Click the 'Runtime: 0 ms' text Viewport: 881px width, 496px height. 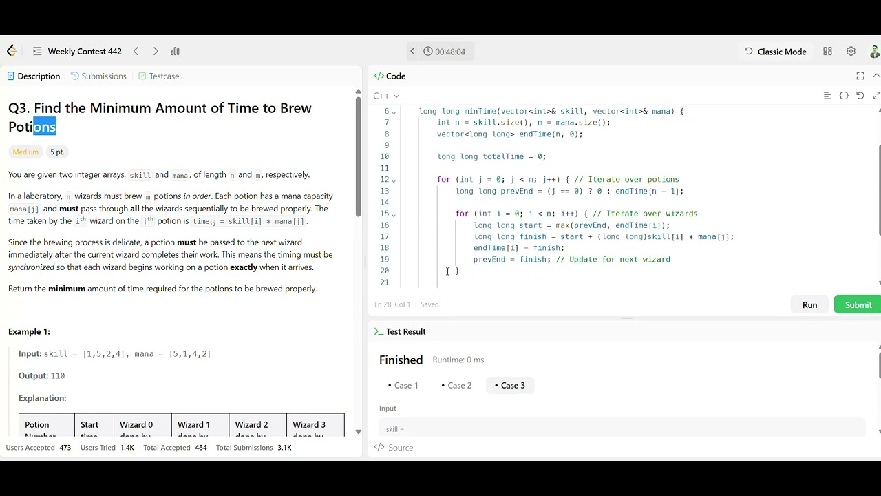458,360
